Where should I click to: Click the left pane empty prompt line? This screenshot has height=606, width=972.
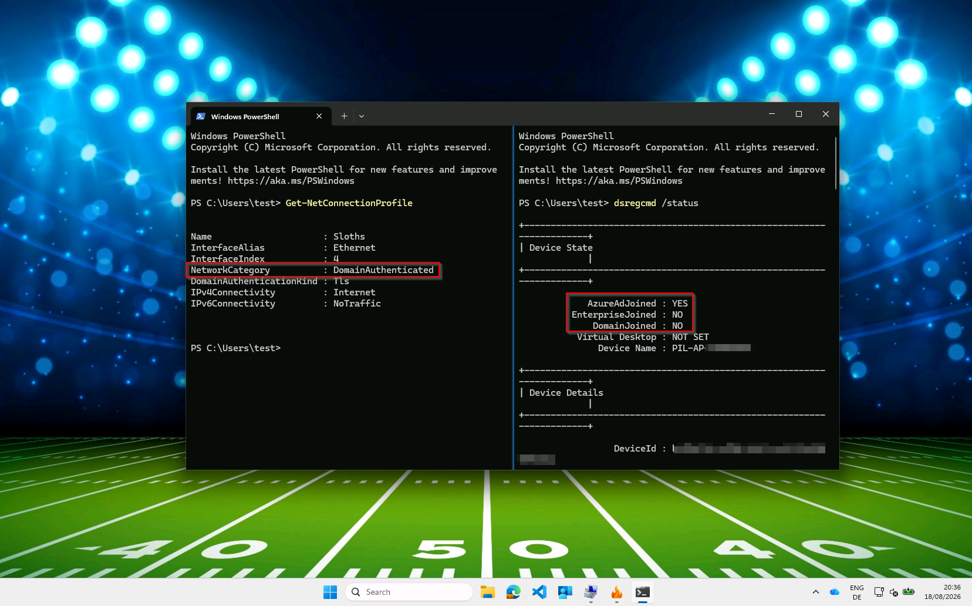click(x=235, y=348)
